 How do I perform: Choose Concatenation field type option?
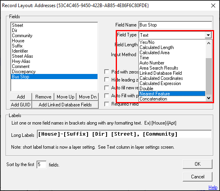point(172,99)
